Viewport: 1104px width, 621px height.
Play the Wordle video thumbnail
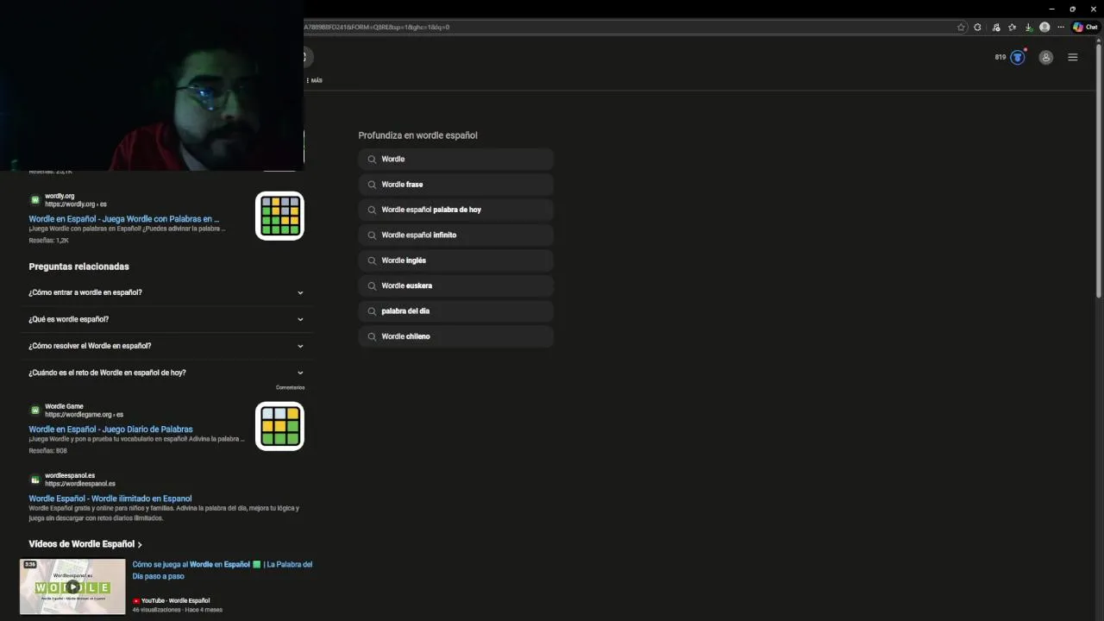72,586
